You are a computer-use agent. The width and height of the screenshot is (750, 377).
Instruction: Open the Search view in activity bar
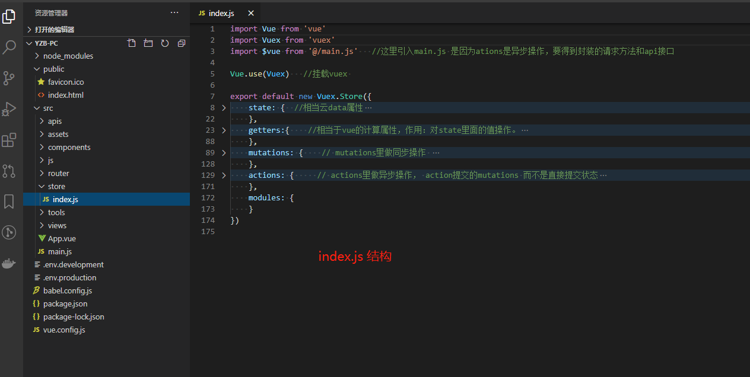[x=9, y=47]
